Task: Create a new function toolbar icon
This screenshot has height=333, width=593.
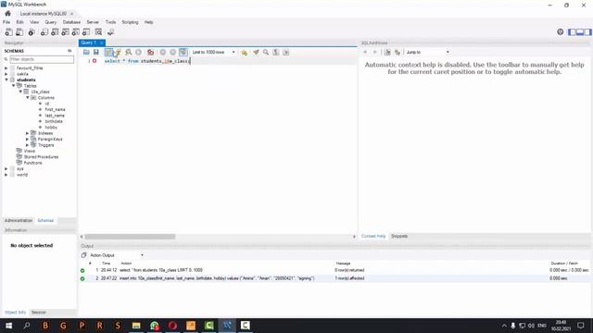Action: [x=86, y=32]
